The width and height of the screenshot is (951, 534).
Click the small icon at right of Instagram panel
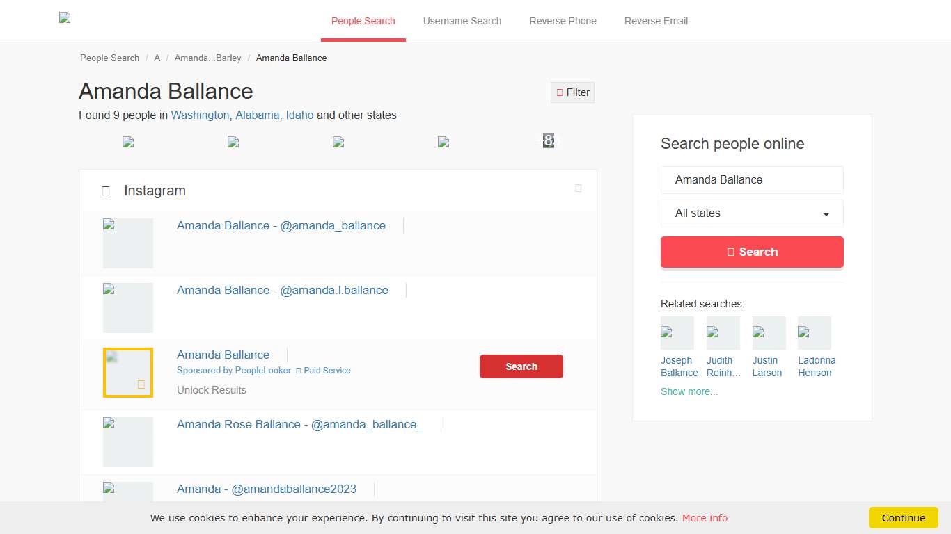click(579, 188)
